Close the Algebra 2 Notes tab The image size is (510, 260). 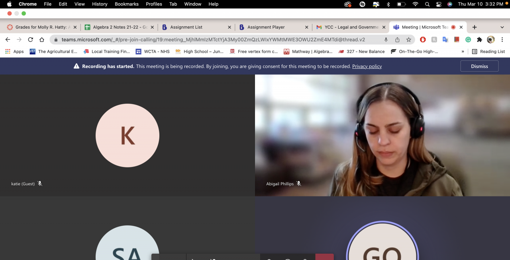(x=152, y=27)
